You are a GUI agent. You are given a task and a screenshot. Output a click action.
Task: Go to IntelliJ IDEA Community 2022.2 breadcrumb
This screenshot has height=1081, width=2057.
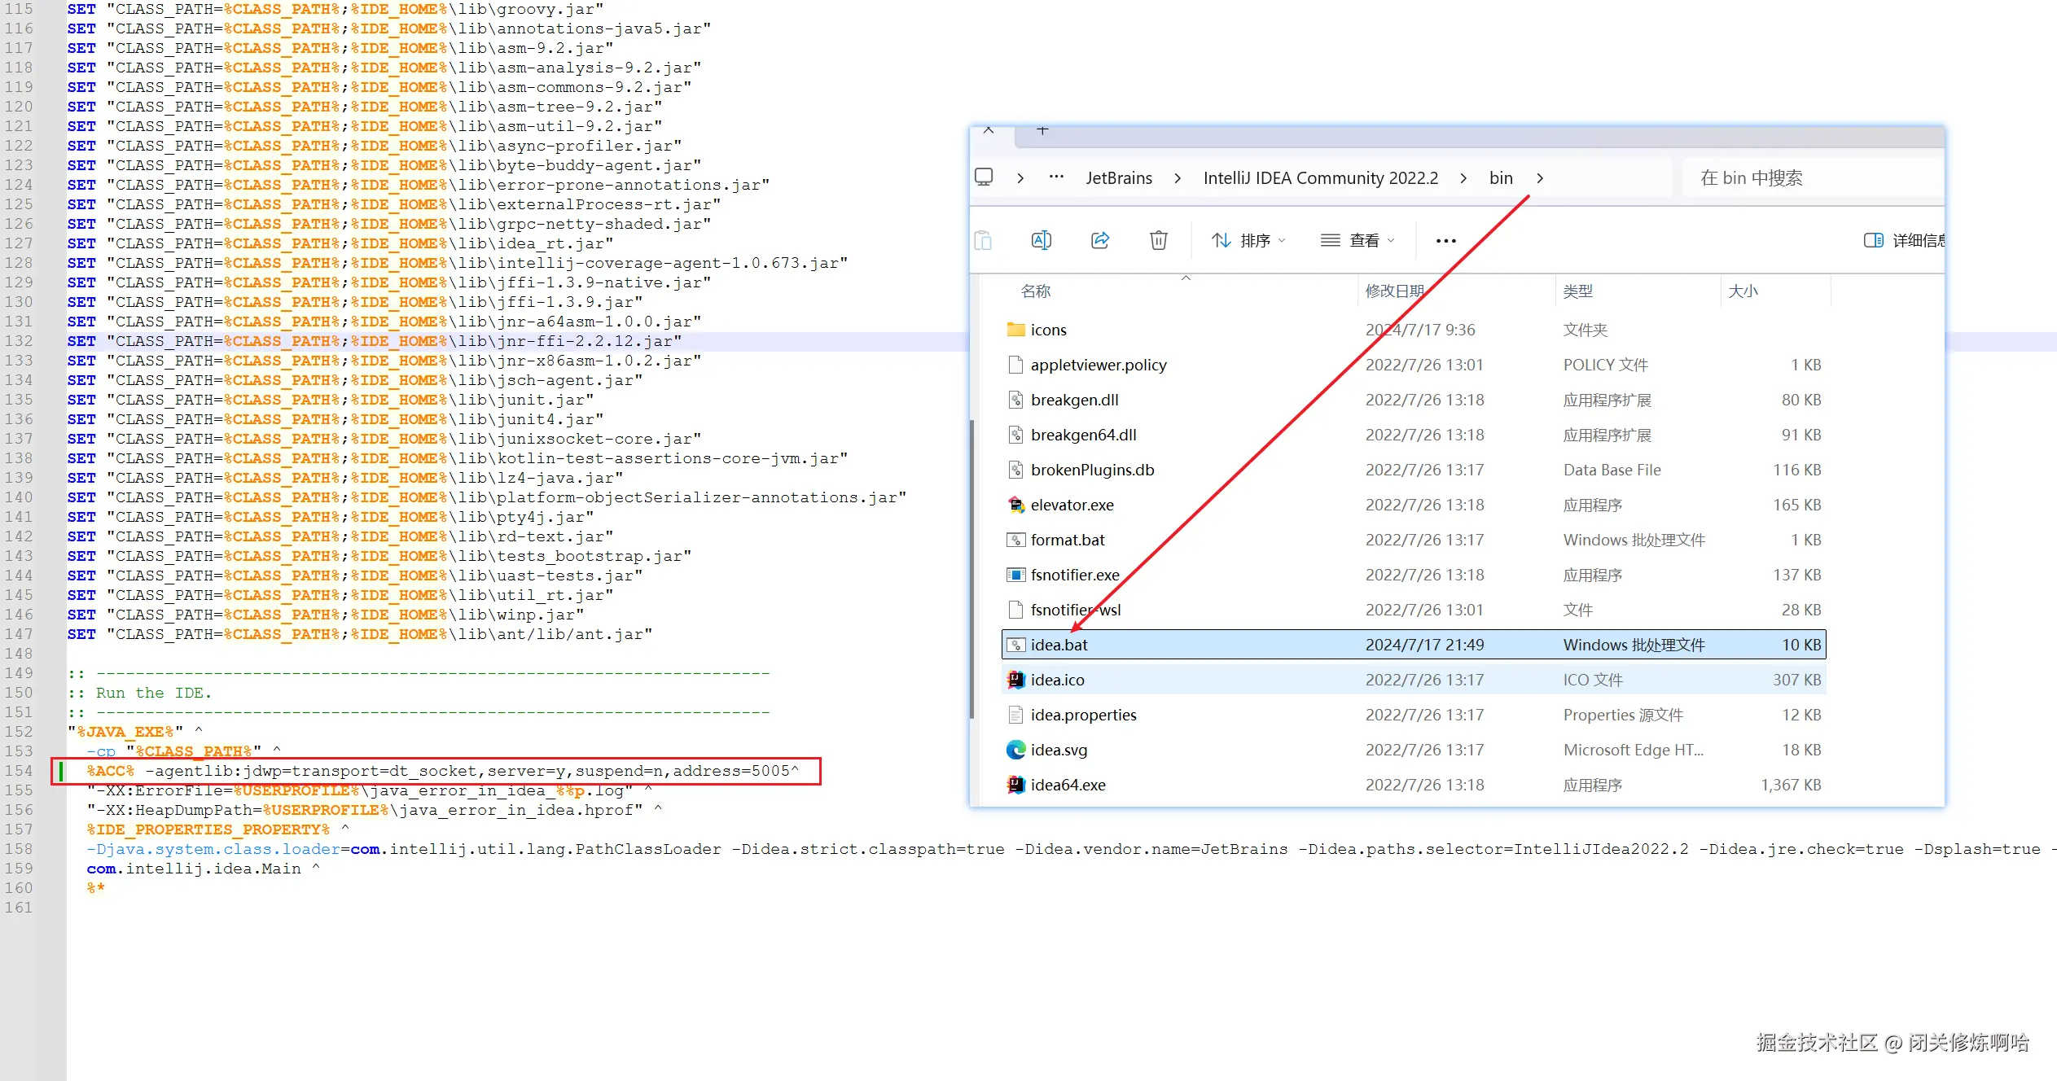pos(1320,178)
